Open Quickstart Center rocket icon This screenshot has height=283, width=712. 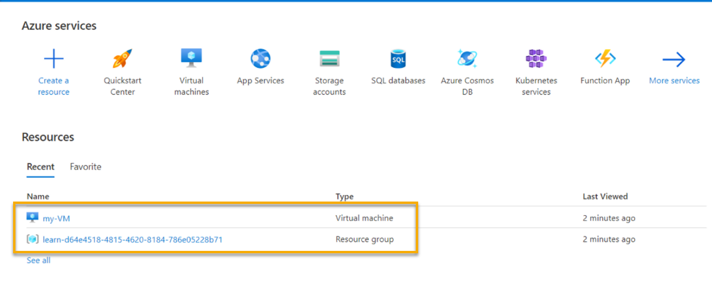point(122,59)
